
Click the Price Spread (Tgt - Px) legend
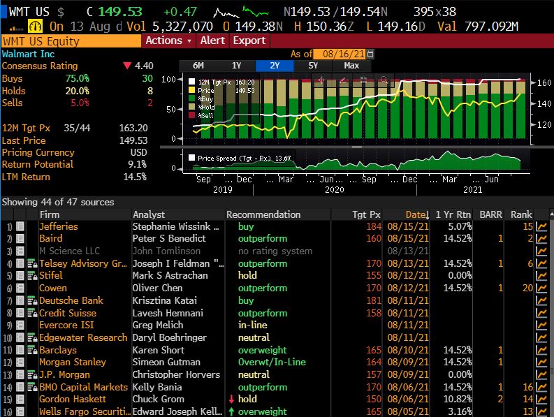[x=240, y=159]
